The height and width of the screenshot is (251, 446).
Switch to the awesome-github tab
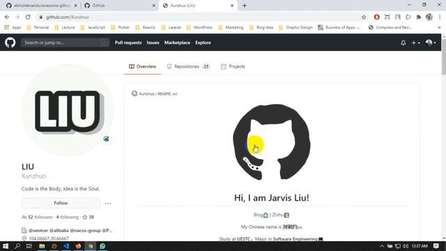(42, 6)
